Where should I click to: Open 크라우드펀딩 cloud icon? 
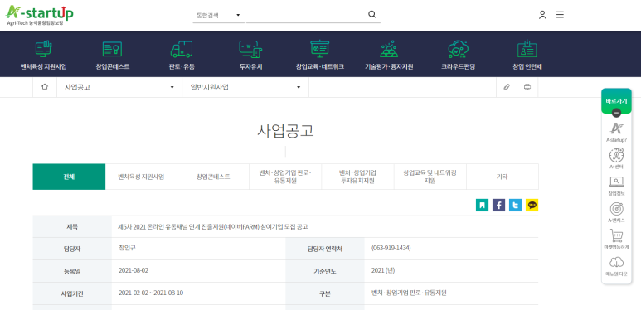tap(458, 50)
